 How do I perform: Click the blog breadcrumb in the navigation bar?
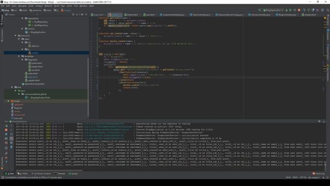click(5, 10)
